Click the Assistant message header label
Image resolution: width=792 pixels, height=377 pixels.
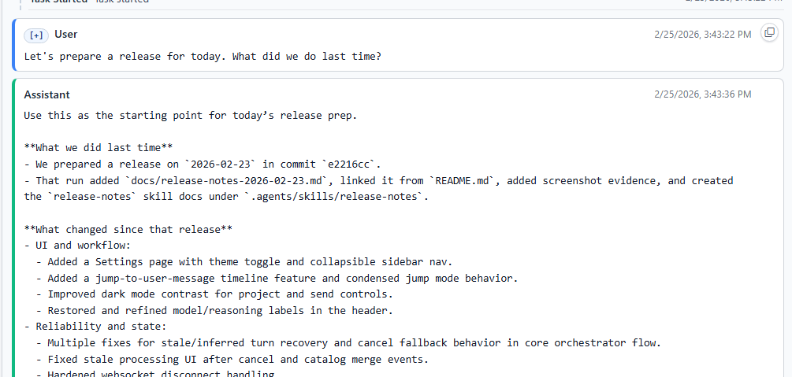click(x=47, y=94)
